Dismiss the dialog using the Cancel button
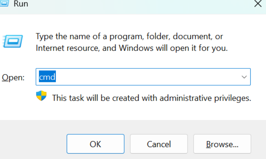This screenshot has height=159, width=266. tap(159, 144)
